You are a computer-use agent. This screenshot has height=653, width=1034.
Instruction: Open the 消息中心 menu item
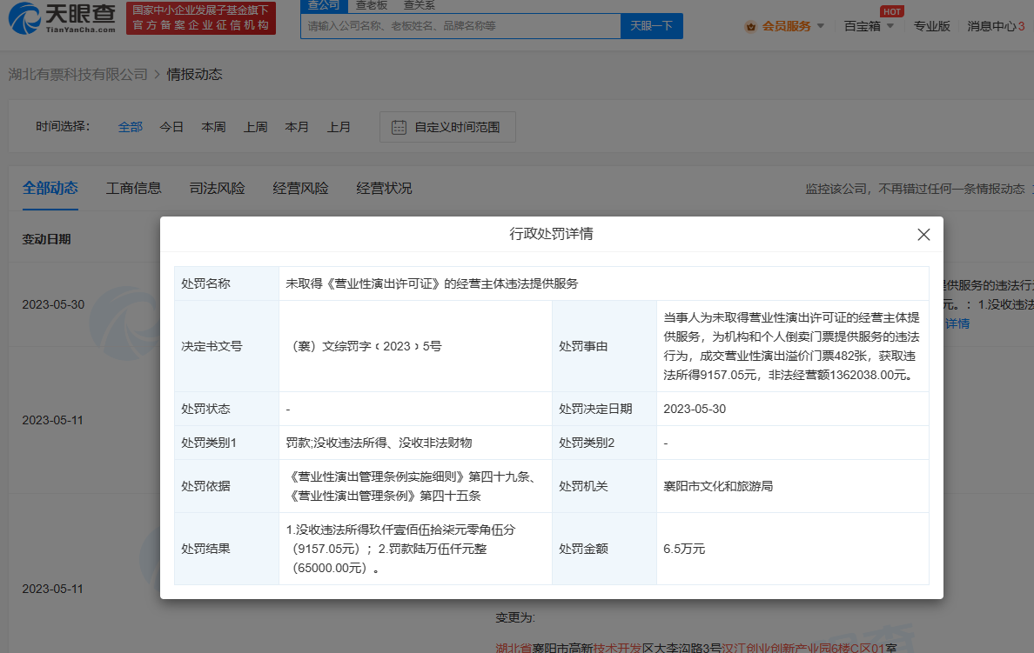(x=990, y=26)
